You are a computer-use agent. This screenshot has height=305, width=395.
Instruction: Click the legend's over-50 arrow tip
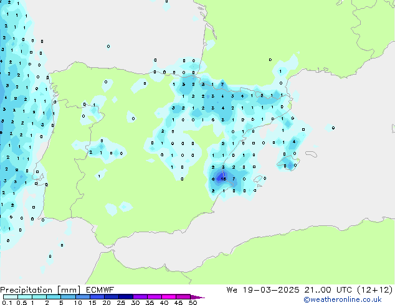(197, 297)
